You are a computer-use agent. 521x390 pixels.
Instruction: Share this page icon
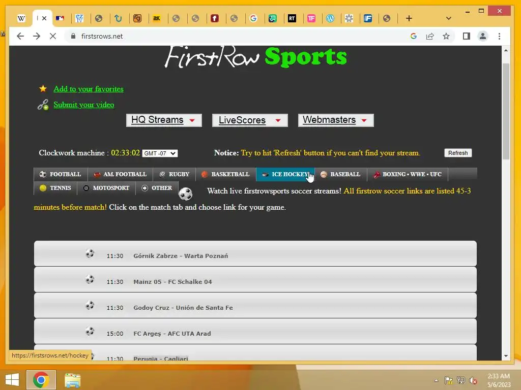[x=430, y=36]
